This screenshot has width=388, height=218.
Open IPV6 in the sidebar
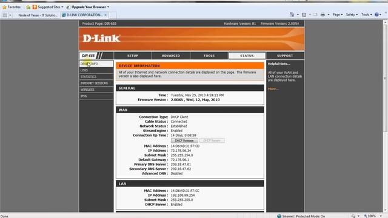96,96
